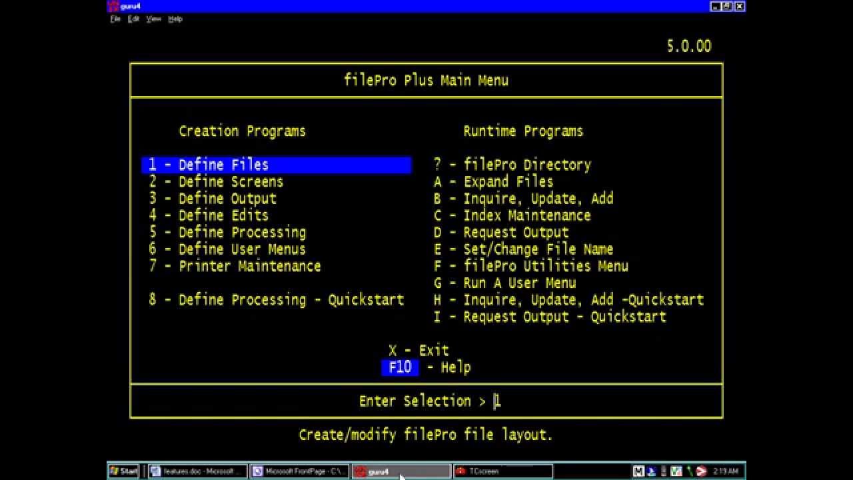Select 2 - Define Screens option
Image resolution: width=853 pixels, height=480 pixels.
click(216, 182)
